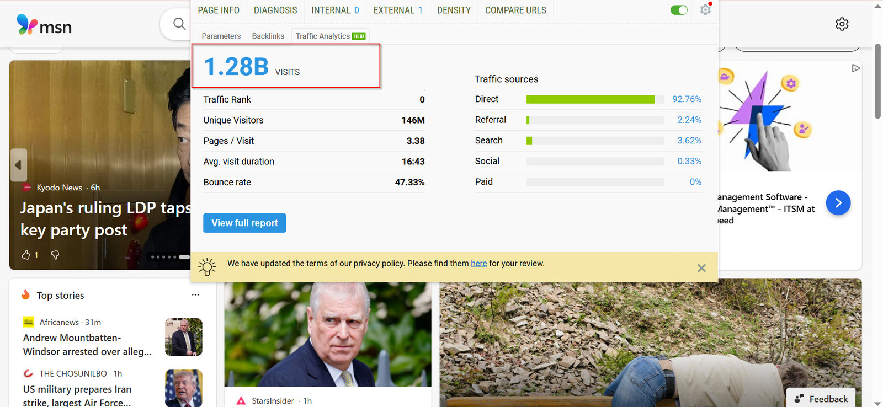
Task: Advance the ad with blue arrow
Action: tap(838, 203)
